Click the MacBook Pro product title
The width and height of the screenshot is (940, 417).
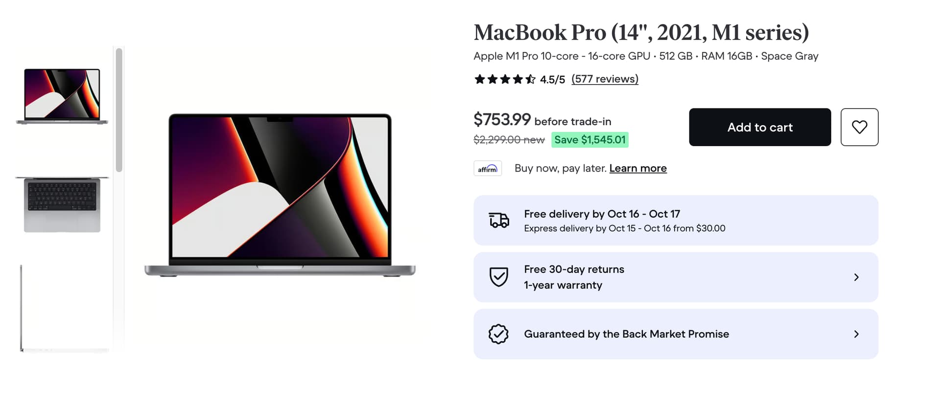[641, 33]
